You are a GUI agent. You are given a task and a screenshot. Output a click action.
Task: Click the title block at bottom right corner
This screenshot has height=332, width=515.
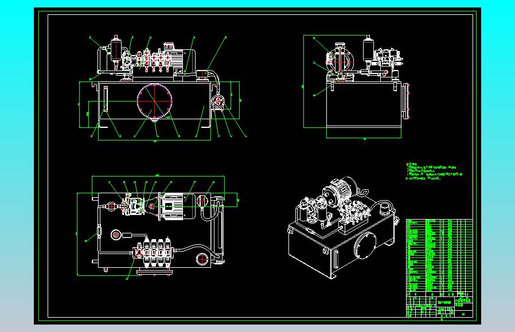[439, 304]
